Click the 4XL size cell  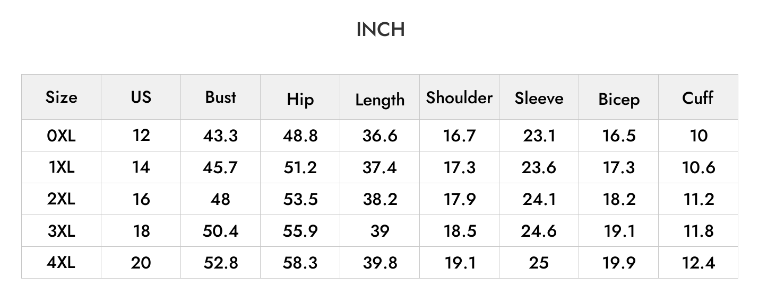(61, 263)
